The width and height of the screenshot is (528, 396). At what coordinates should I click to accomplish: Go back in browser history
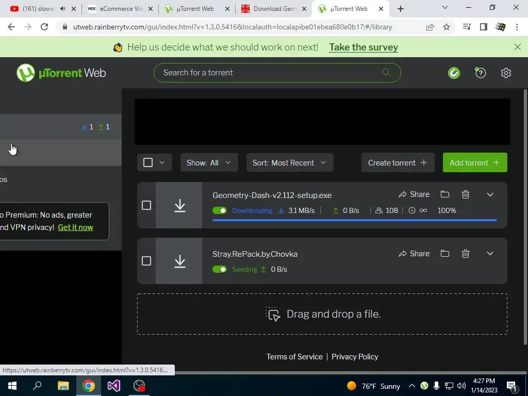(11, 27)
